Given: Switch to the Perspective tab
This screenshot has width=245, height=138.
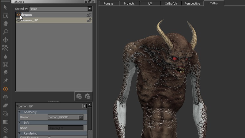Looking at the screenshot, I should [x=192, y=4].
